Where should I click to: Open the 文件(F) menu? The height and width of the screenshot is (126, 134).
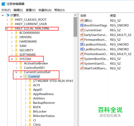(x=6, y=10)
